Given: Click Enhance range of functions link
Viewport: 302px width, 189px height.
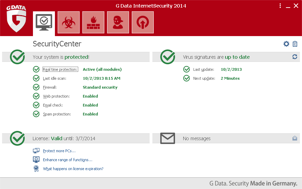Looking at the screenshot, I should click(68, 160).
